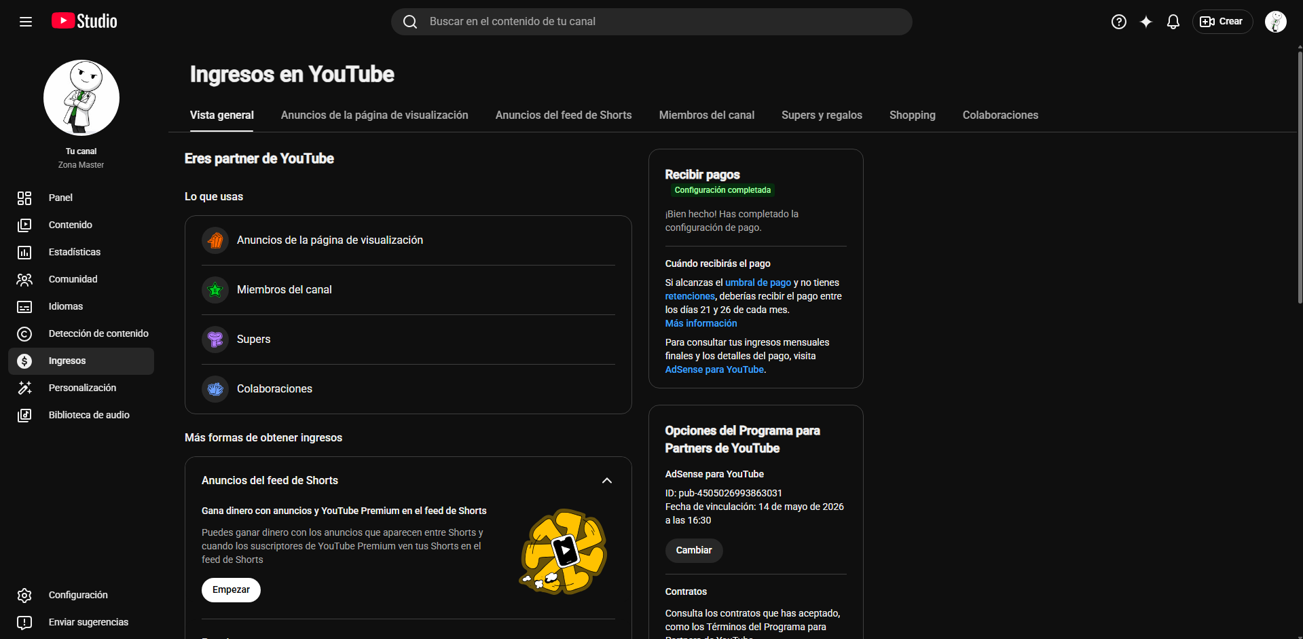Open the Miembros del canal list row
This screenshot has height=639, width=1303.
(408, 290)
